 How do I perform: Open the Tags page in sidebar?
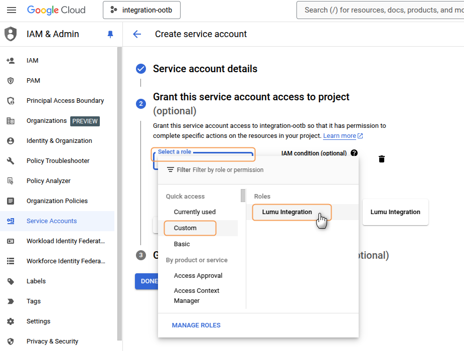pos(34,301)
